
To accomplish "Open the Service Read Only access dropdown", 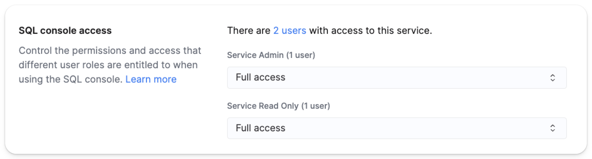I will pyautogui.click(x=396, y=128).
